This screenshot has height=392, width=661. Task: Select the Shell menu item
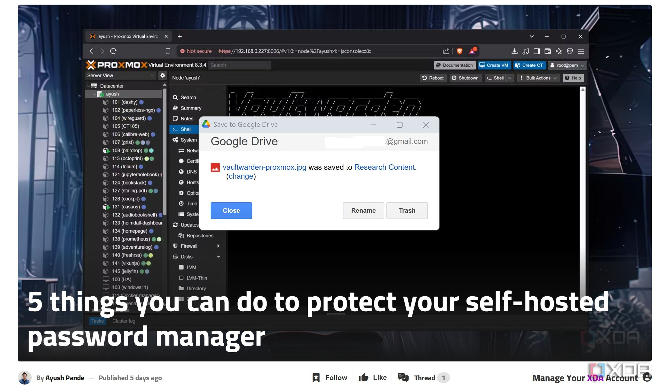tap(184, 129)
